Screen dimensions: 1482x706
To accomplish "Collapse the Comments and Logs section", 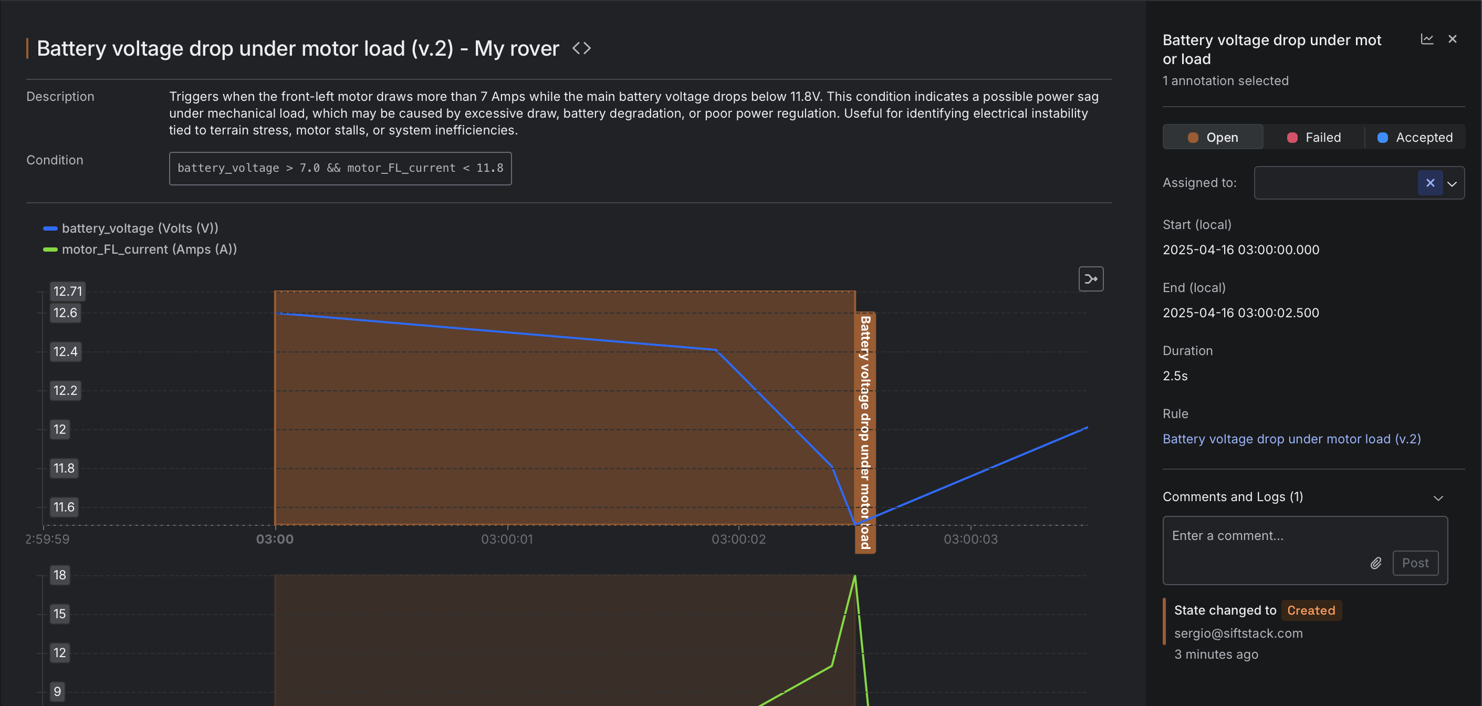I will coord(1438,497).
